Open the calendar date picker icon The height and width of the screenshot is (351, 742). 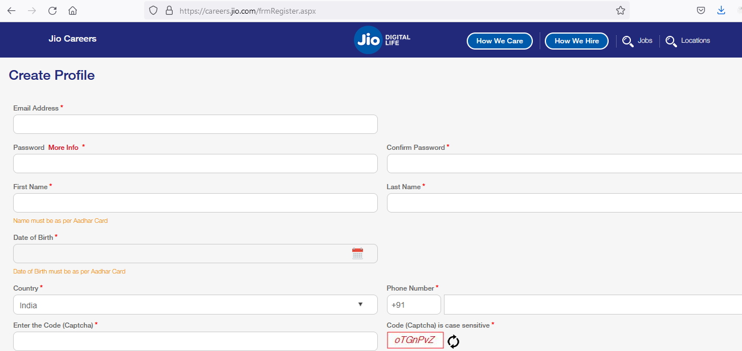(357, 254)
